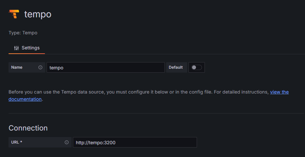305x157 pixels.
Task: Click the info icon next to URL
Action: coord(67,142)
